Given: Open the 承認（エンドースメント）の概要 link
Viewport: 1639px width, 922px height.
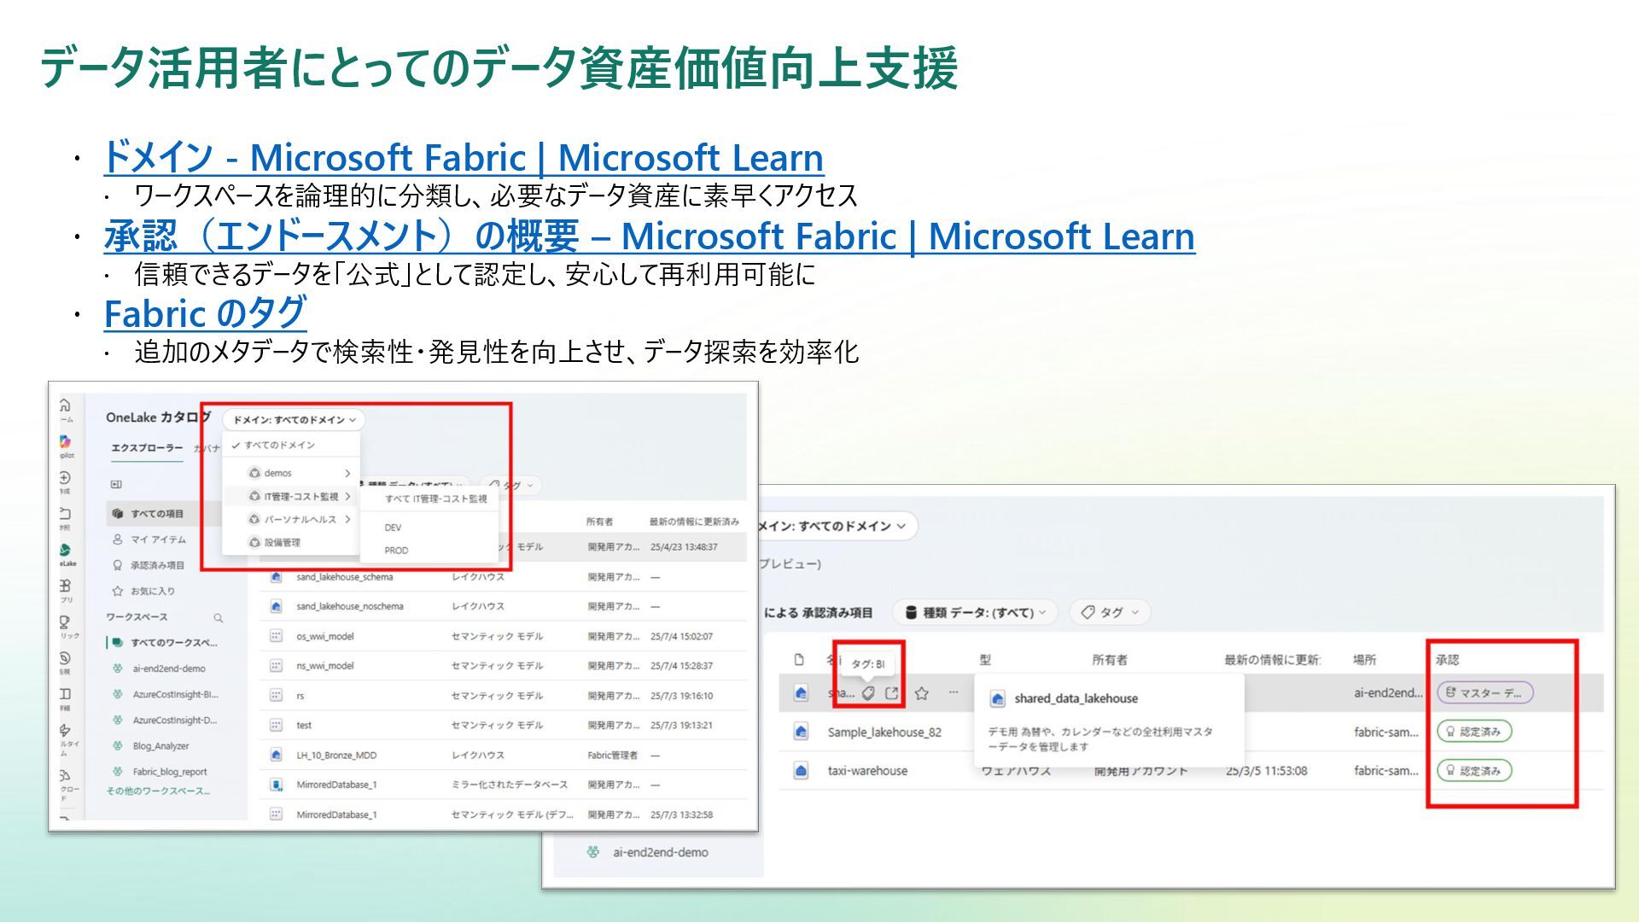Looking at the screenshot, I should tap(650, 236).
